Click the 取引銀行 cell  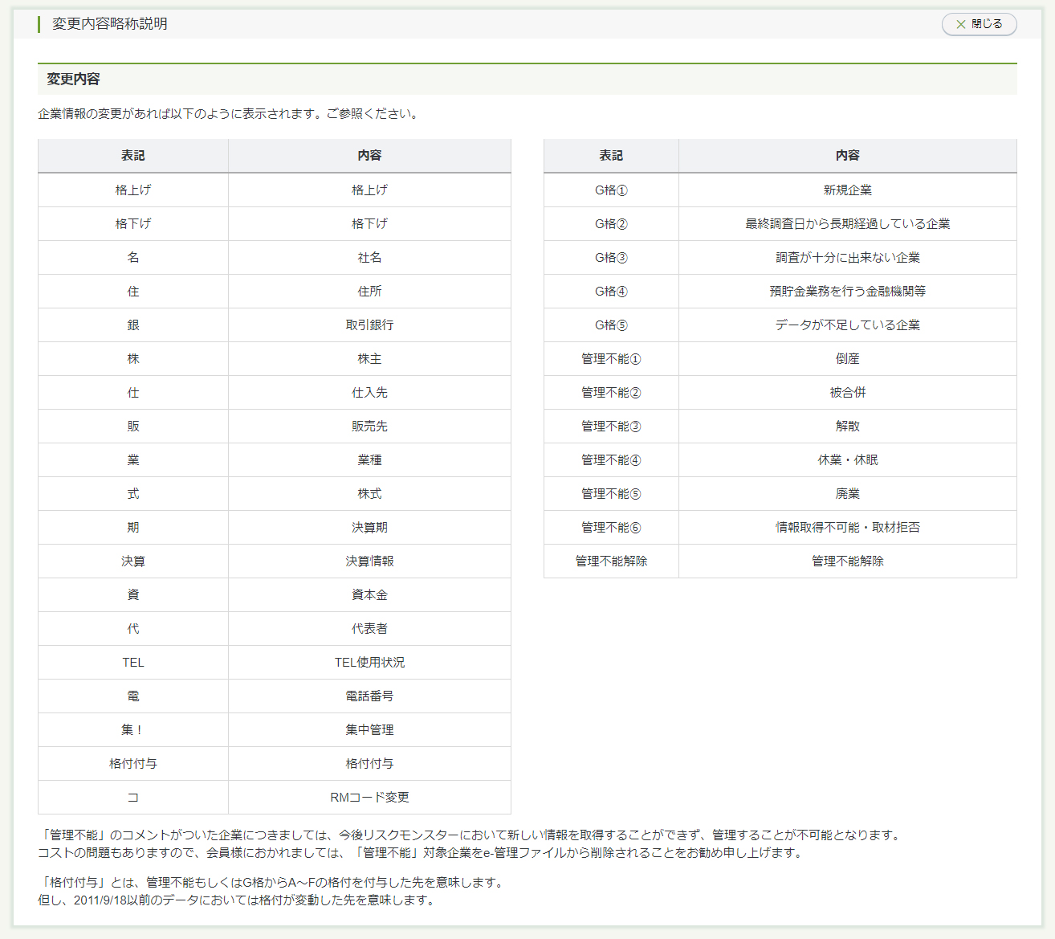[369, 325]
